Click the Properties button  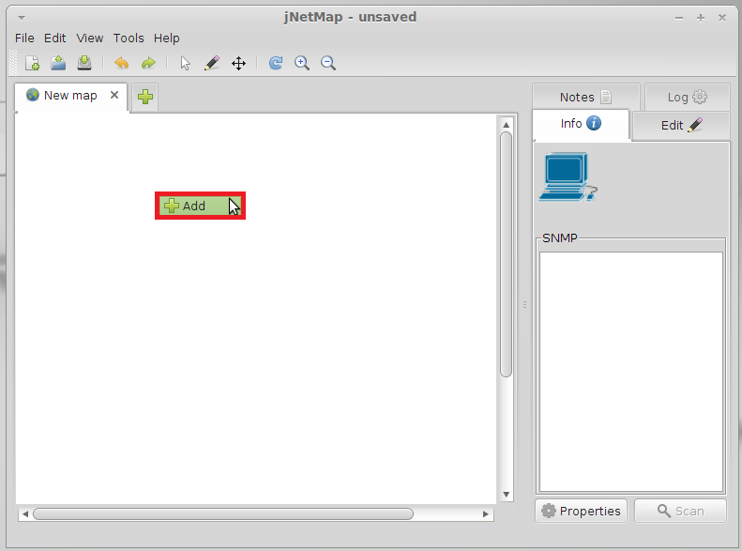[x=581, y=511]
